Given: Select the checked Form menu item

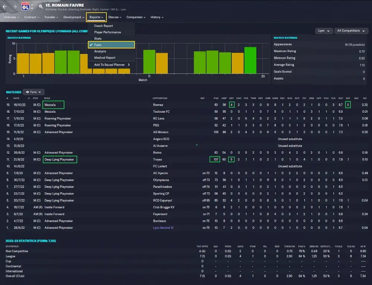Looking at the screenshot, I should (111, 45).
